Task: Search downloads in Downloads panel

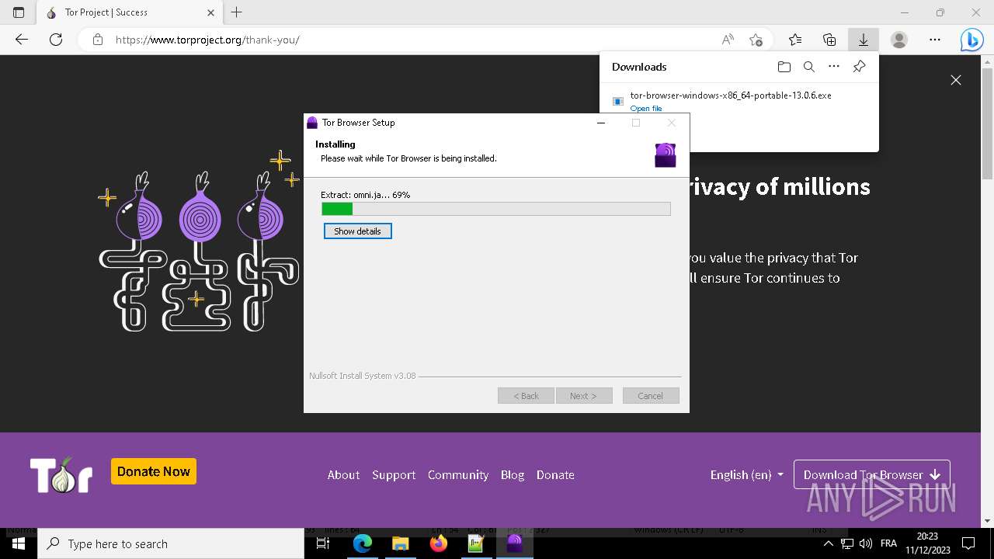Action: [809, 67]
